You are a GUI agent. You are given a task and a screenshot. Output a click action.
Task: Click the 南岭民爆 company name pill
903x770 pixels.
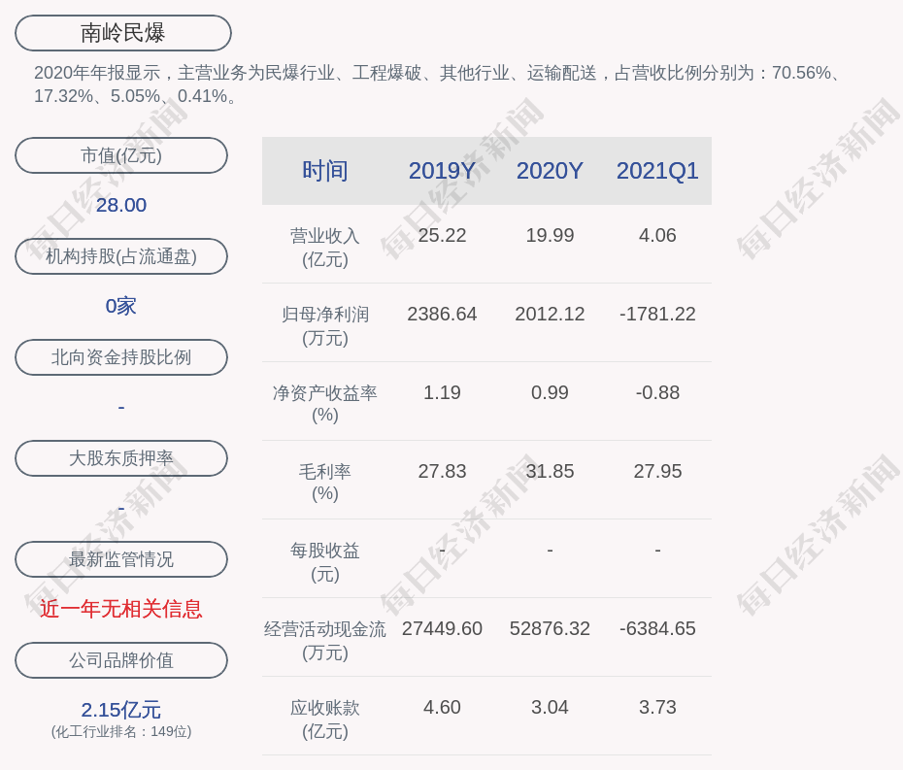click(x=122, y=33)
